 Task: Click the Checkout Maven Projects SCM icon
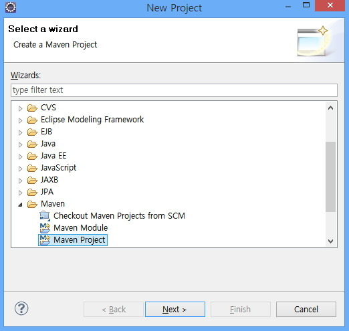(45, 216)
